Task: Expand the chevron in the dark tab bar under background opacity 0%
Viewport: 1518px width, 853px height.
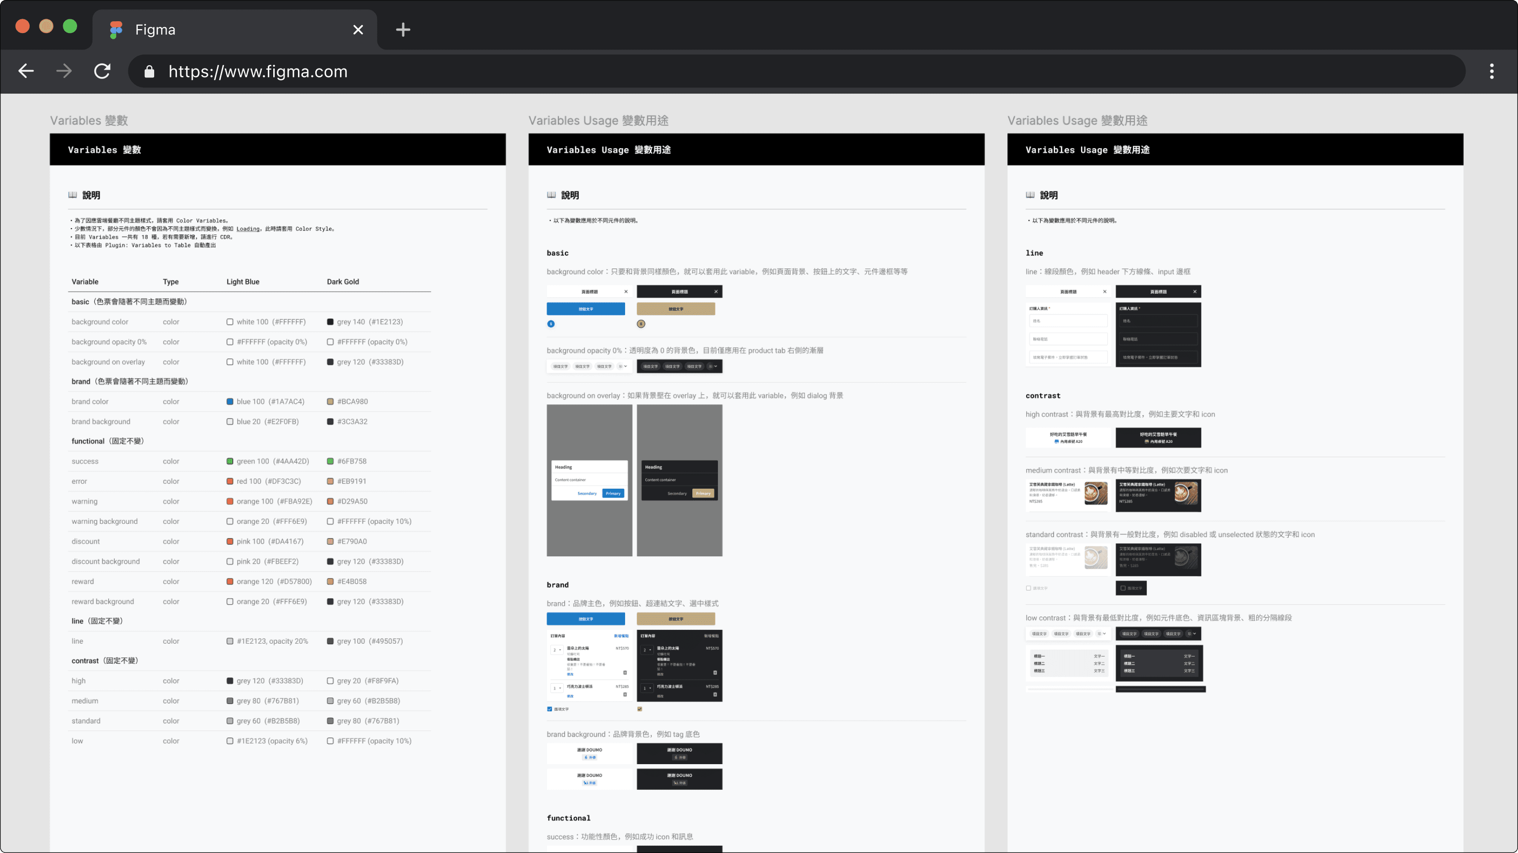Action: (x=716, y=366)
